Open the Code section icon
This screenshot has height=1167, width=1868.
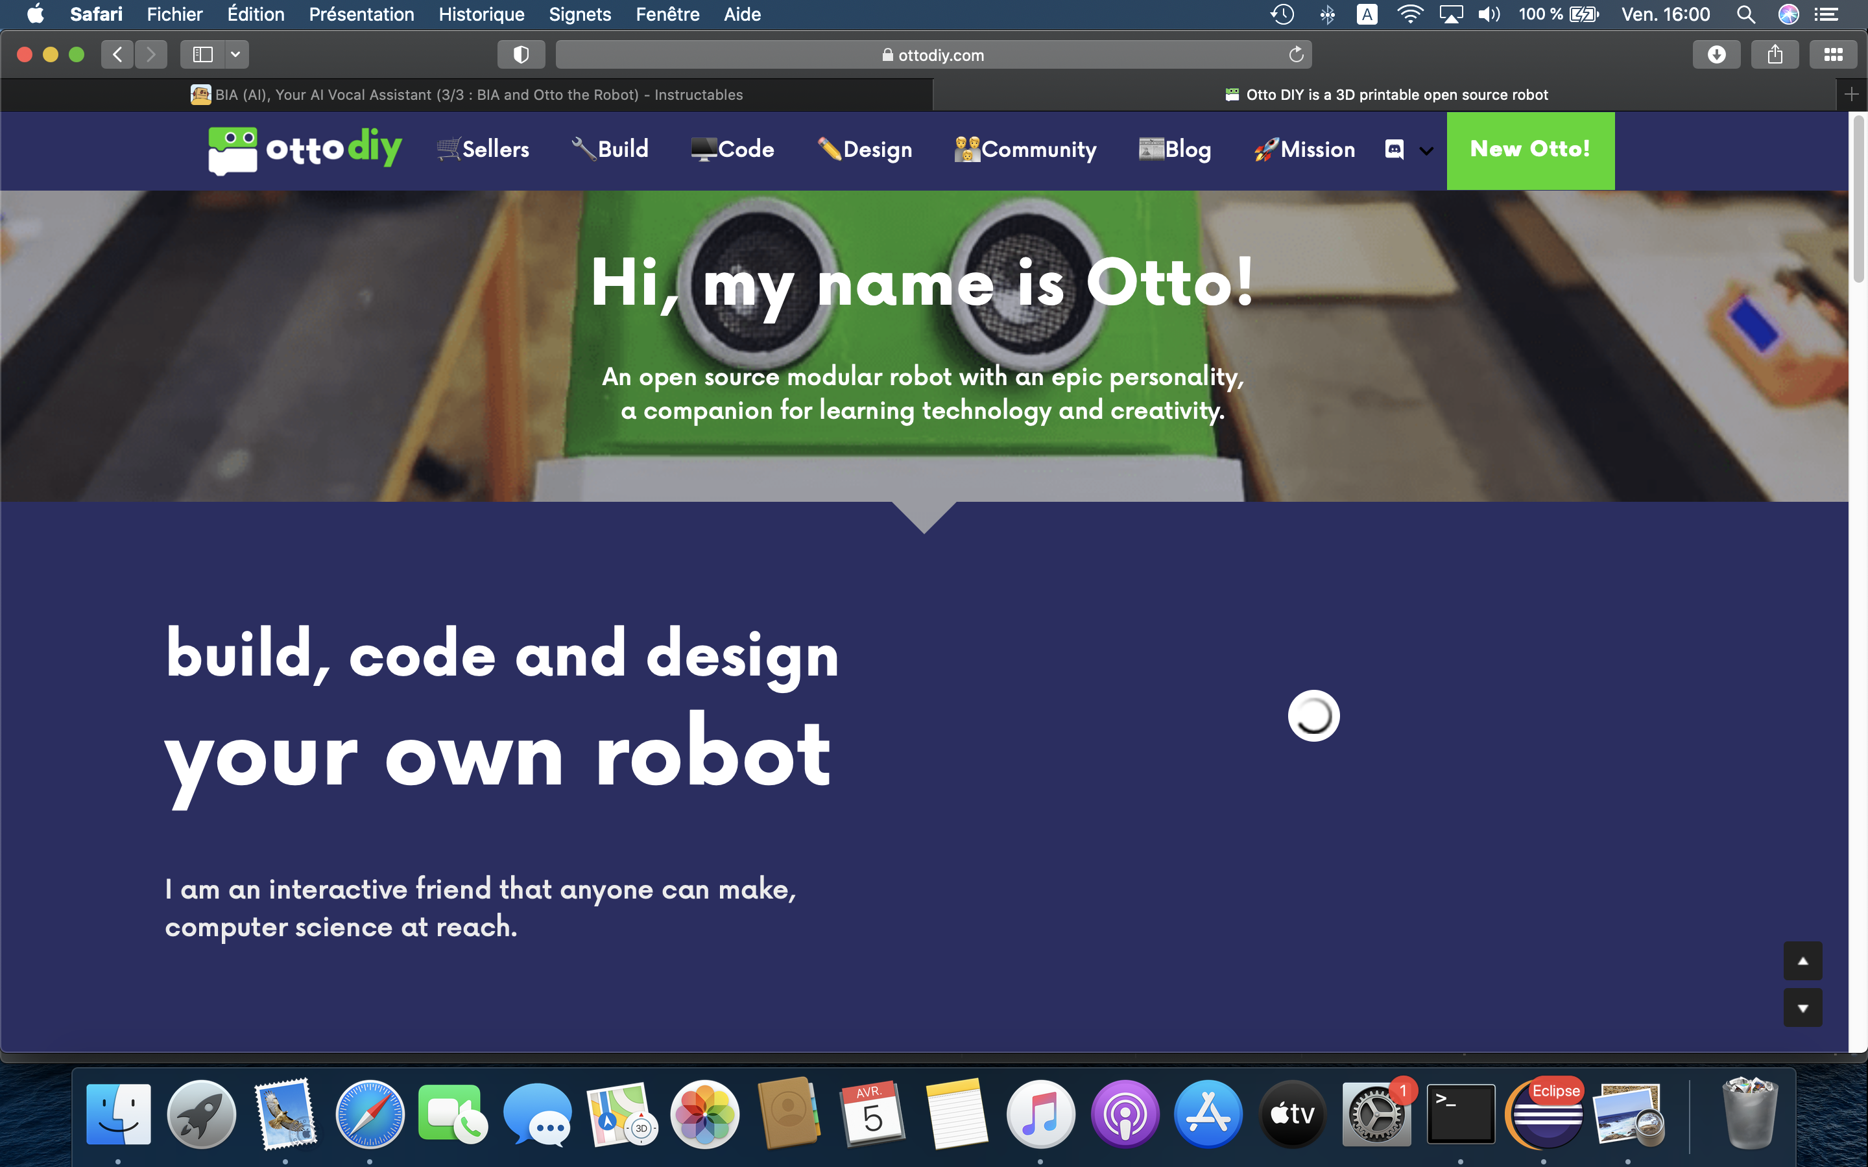point(700,148)
